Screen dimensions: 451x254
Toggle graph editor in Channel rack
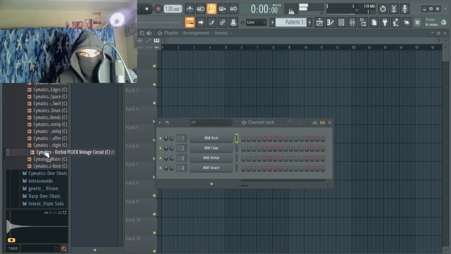pos(315,122)
